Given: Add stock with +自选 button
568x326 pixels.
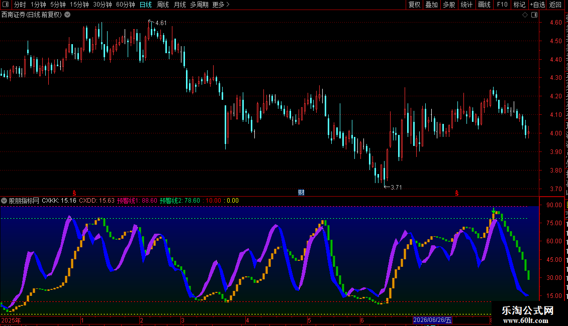Looking at the screenshot, I should click(537, 5).
